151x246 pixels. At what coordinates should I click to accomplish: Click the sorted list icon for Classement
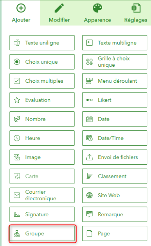[90, 176]
